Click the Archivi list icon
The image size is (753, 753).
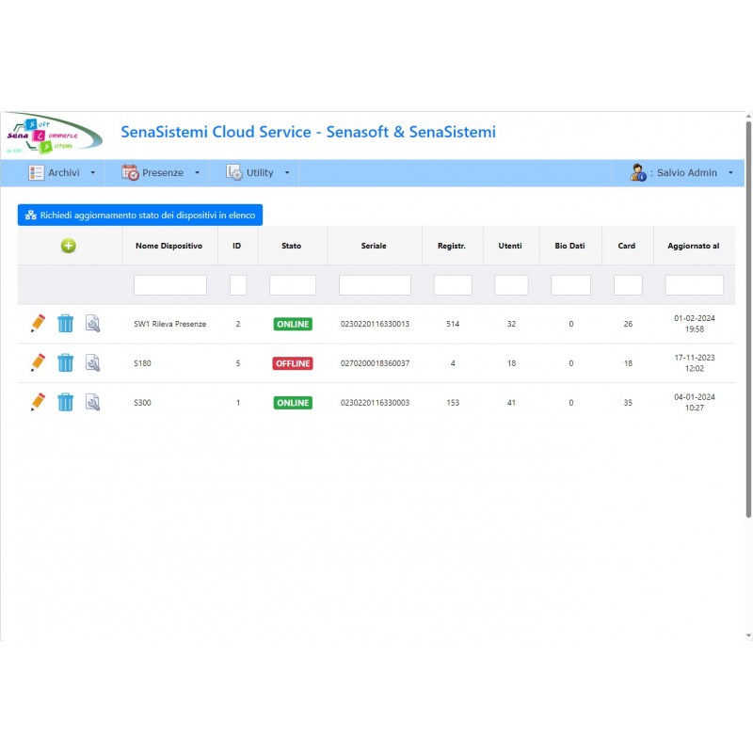click(36, 173)
